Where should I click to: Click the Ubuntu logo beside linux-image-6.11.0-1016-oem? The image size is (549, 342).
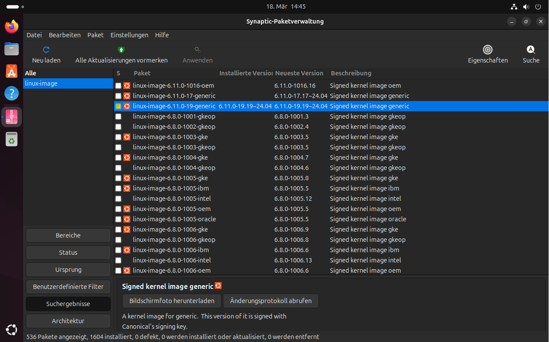pos(127,86)
